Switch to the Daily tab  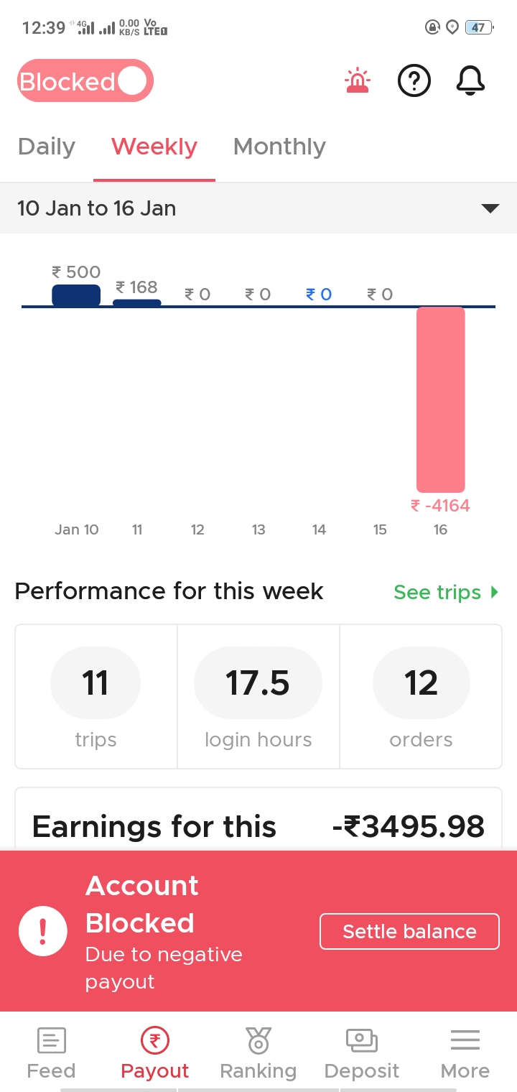pyautogui.click(x=47, y=147)
